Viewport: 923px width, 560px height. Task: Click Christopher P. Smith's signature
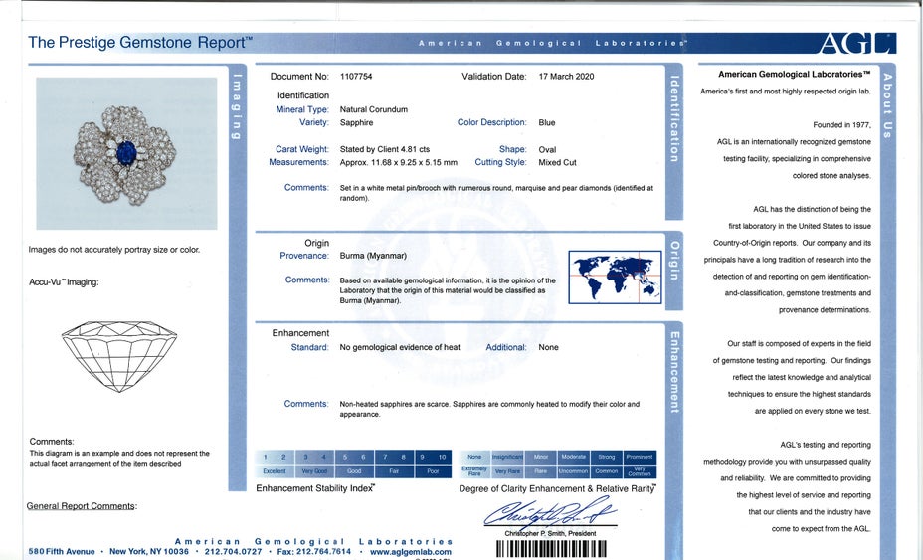[x=550, y=514]
